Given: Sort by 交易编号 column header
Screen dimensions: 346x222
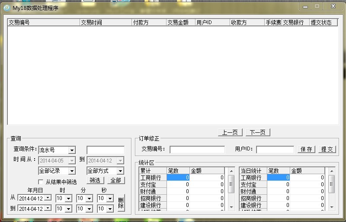Looking at the screenshot, I should (x=44, y=22).
